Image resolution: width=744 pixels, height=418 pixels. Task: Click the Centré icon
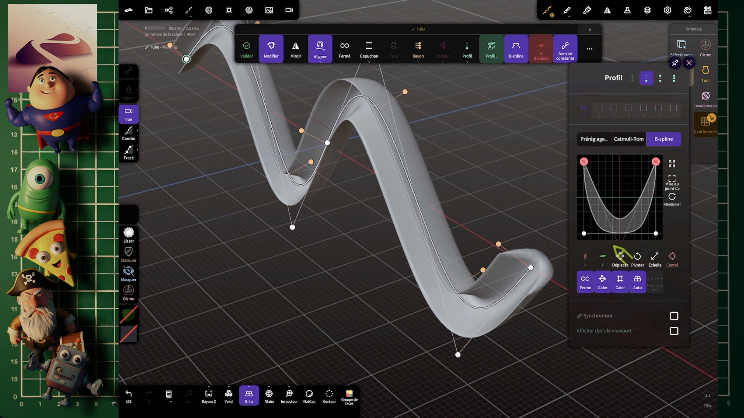pos(672,259)
